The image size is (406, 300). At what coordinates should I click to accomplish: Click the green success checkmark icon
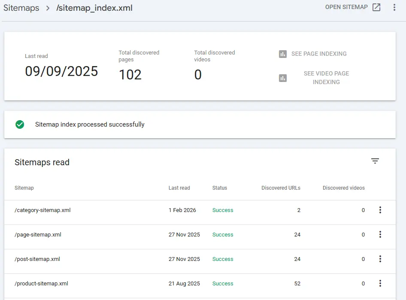click(x=20, y=124)
